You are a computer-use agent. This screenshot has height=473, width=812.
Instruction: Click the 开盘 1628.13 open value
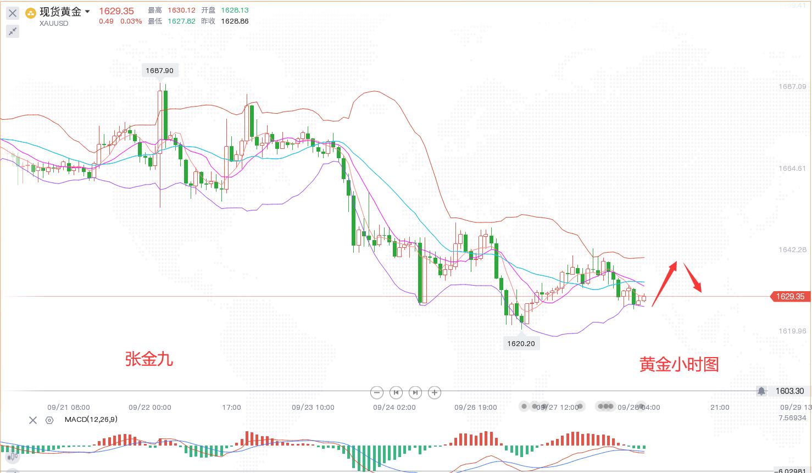(235, 10)
